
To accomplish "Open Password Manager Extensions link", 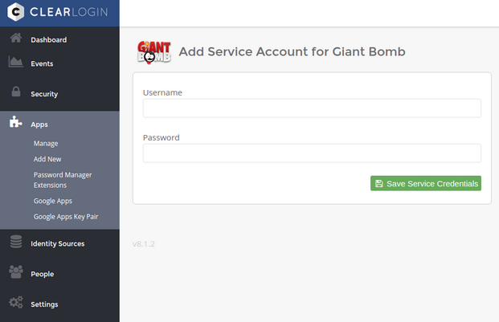I will 63,180.
